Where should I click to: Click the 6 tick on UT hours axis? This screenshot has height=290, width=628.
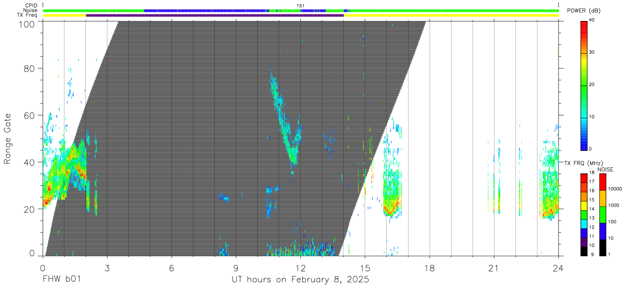click(171, 267)
